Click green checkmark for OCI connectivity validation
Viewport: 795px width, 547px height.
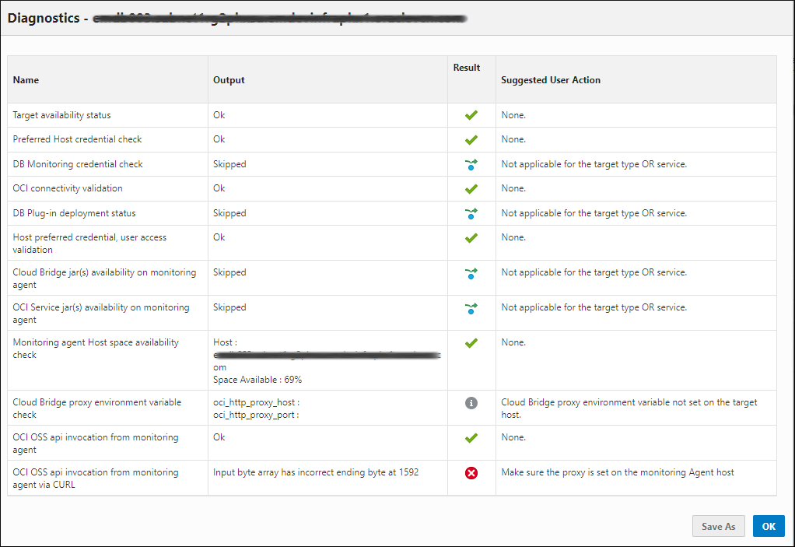[471, 188]
